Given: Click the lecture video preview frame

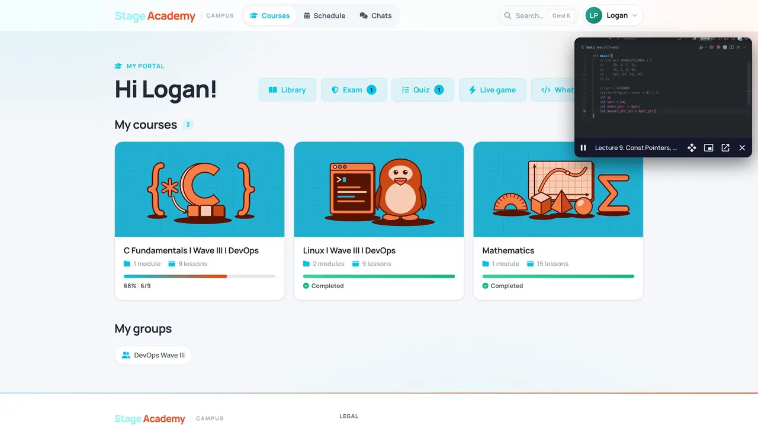Looking at the screenshot, I should [663, 88].
